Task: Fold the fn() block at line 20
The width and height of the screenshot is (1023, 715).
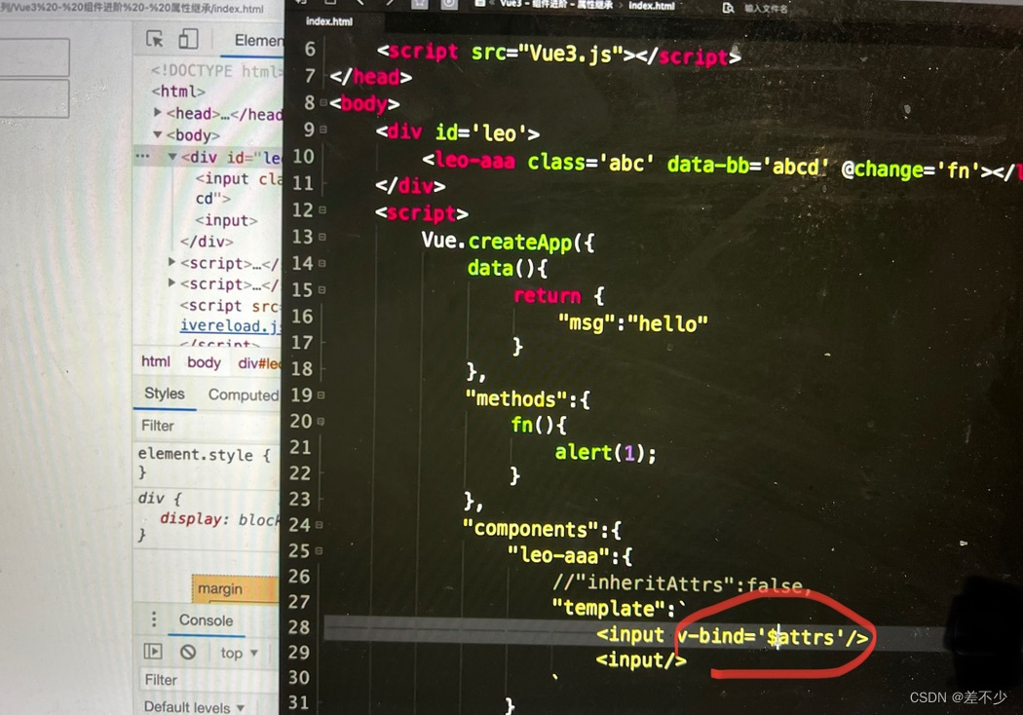Action: [321, 422]
